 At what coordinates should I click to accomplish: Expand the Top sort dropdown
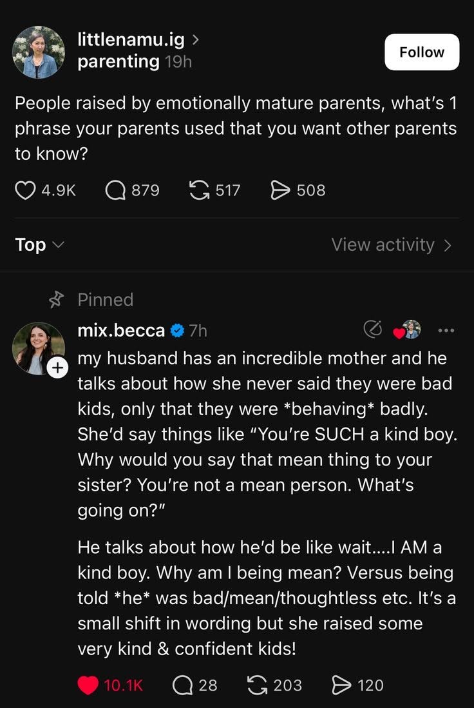coord(39,245)
